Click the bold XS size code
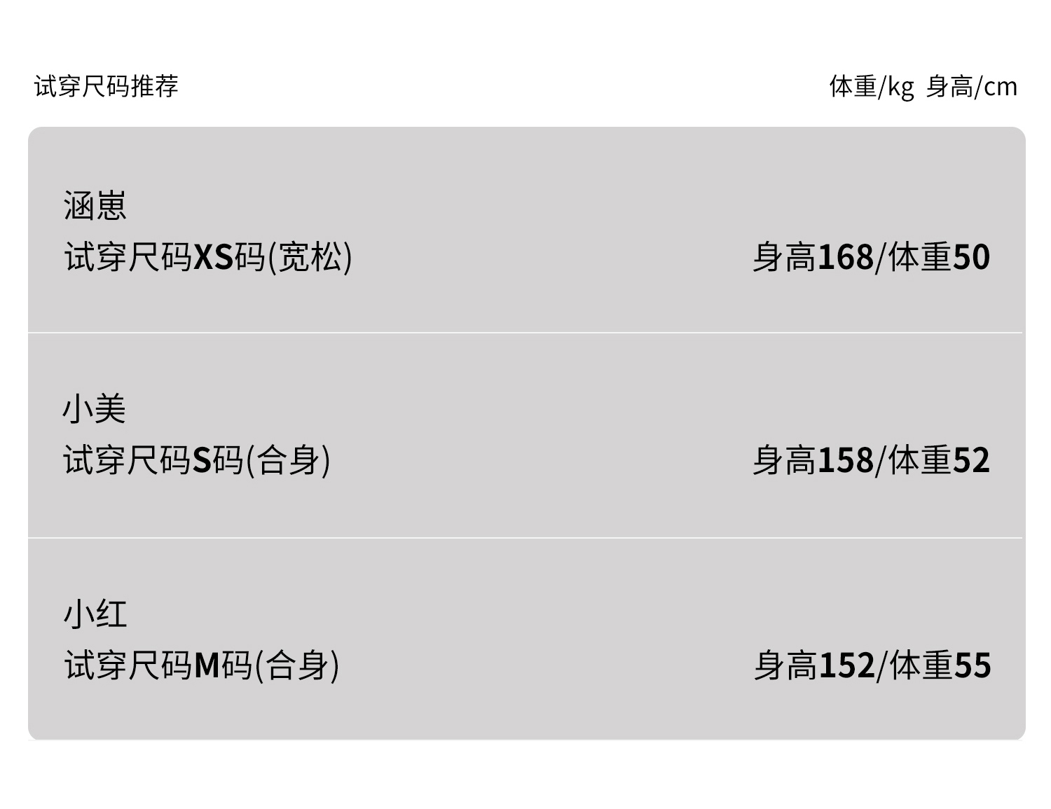The image size is (1051, 809). [x=213, y=257]
